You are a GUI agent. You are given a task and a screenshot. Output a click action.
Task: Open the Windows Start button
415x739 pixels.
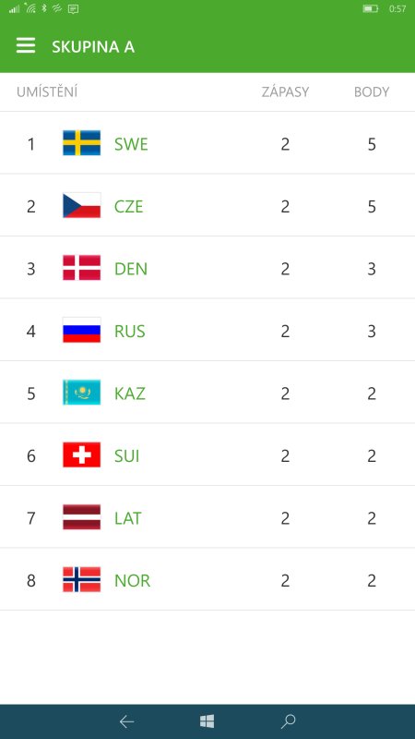tap(207, 721)
